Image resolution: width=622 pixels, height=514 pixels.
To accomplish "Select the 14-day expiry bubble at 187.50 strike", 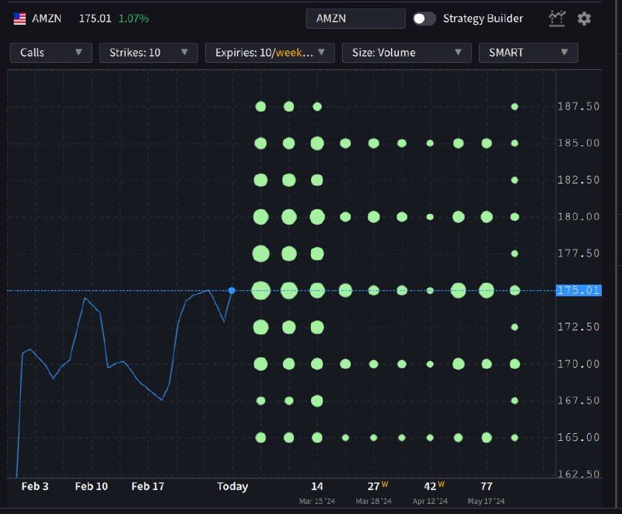I will pos(317,107).
